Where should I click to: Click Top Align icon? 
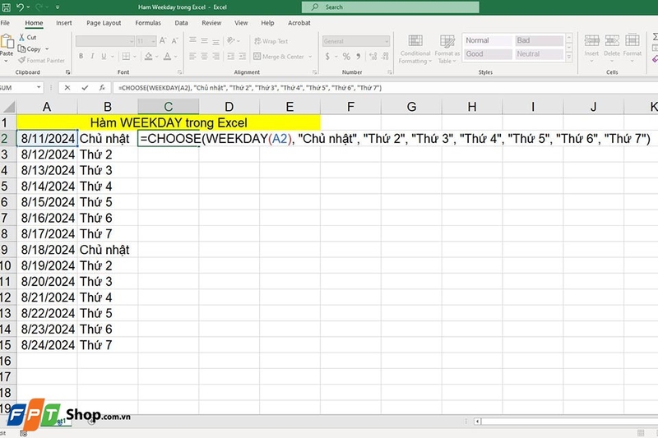192,40
